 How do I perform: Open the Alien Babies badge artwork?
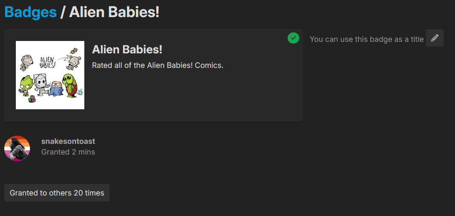pyautogui.click(x=50, y=75)
